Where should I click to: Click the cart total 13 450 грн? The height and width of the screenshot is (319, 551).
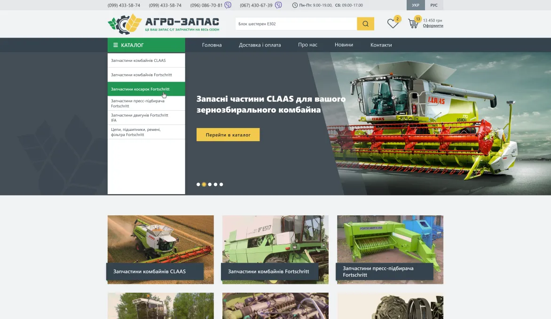(433, 20)
